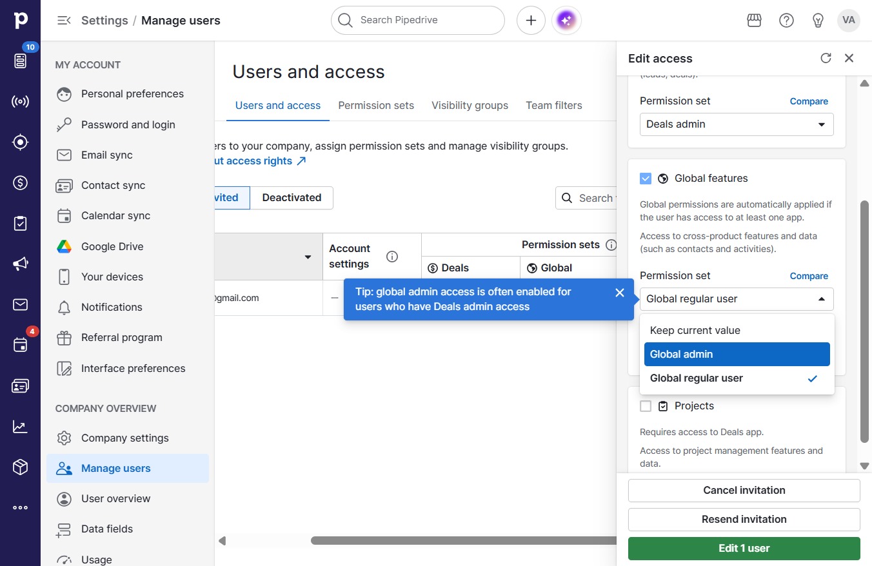This screenshot has height=566, width=872.
Task: Open the VA user avatar menu
Action: (849, 21)
